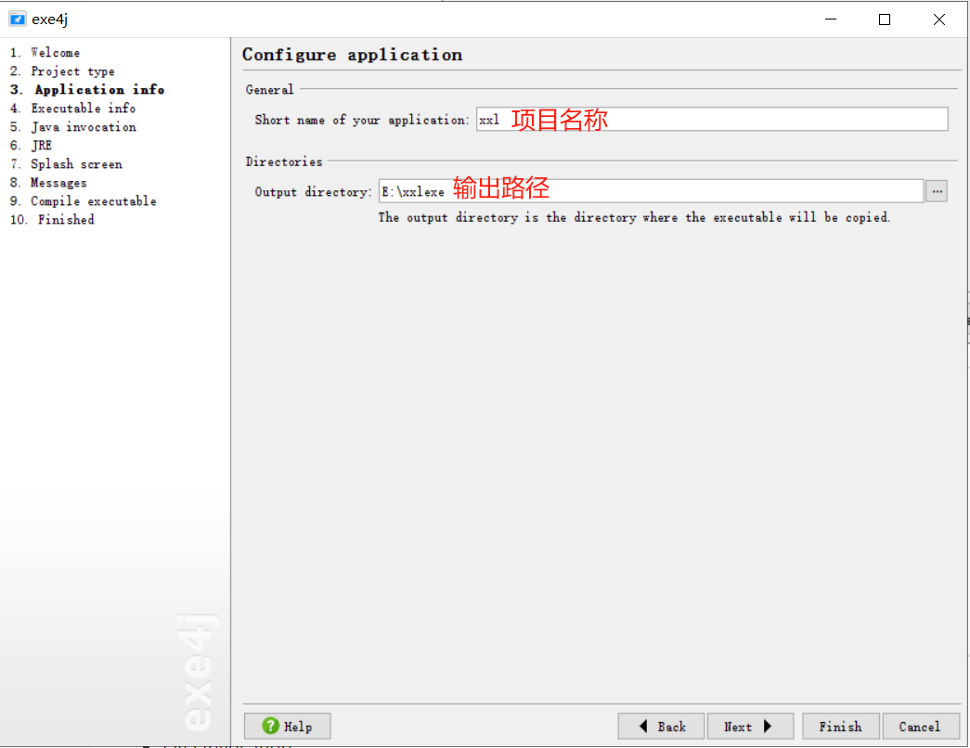This screenshot has height=748, width=970.
Task: Select step 4 Executable info
Action: (x=73, y=109)
